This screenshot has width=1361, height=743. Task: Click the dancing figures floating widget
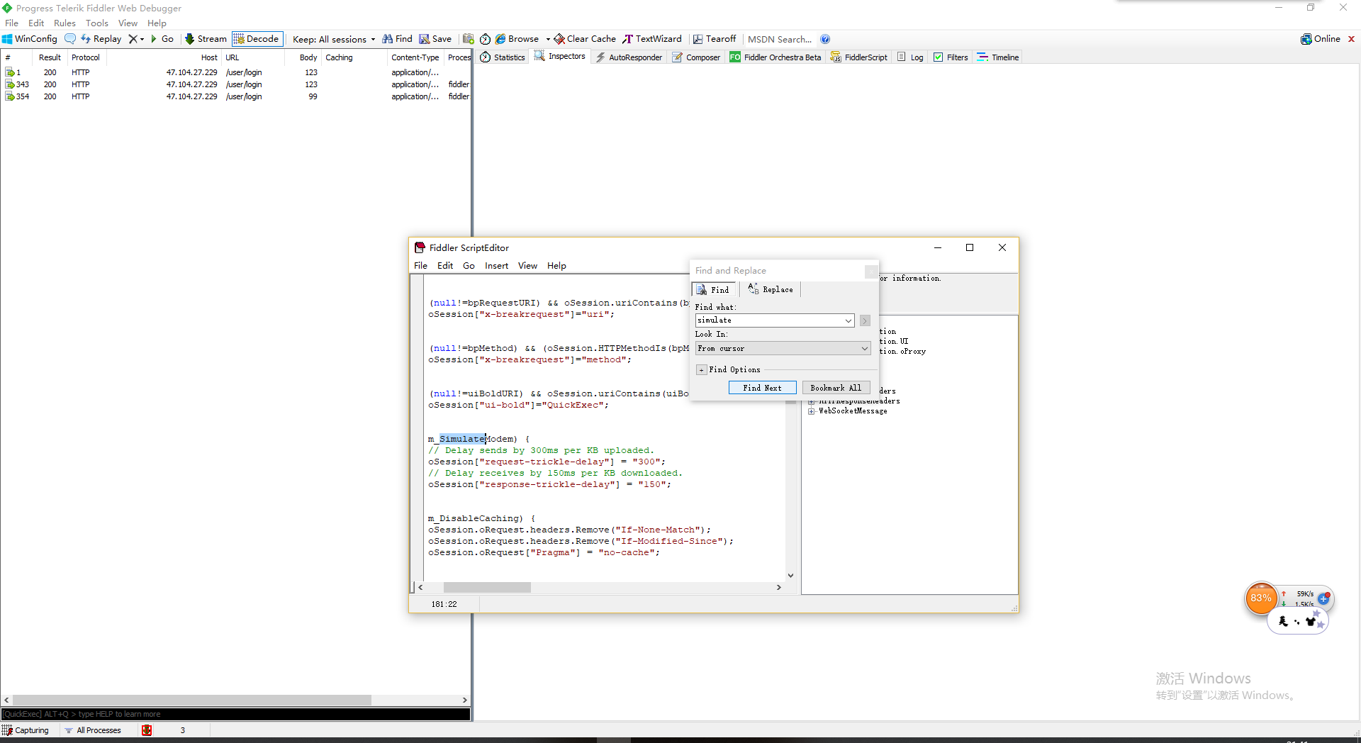[x=1297, y=622]
